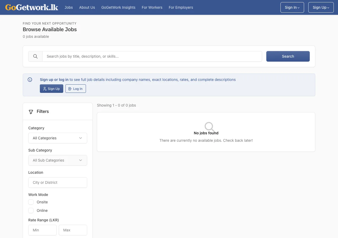Click the 'No jobs found' message
This screenshot has height=238, width=338.
(206, 133)
